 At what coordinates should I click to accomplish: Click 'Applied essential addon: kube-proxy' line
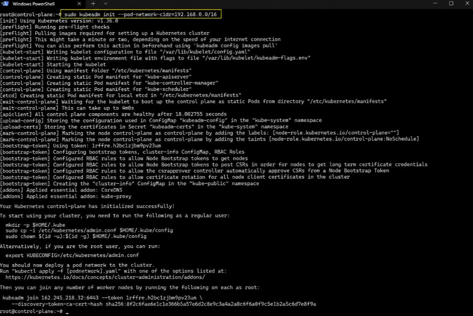[66, 196]
